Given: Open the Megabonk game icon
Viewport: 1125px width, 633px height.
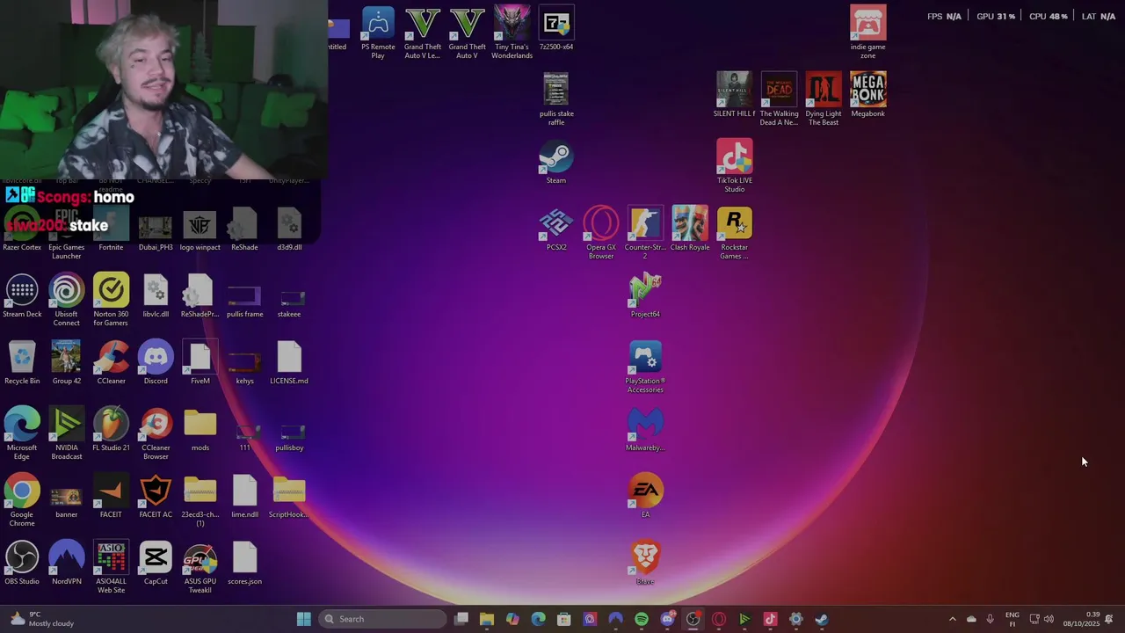Looking at the screenshot, I should (x=867, y=95).
